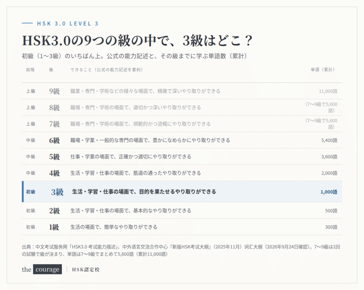Click the '5級' level cell

pyautogui.click(x=54, y=157)
